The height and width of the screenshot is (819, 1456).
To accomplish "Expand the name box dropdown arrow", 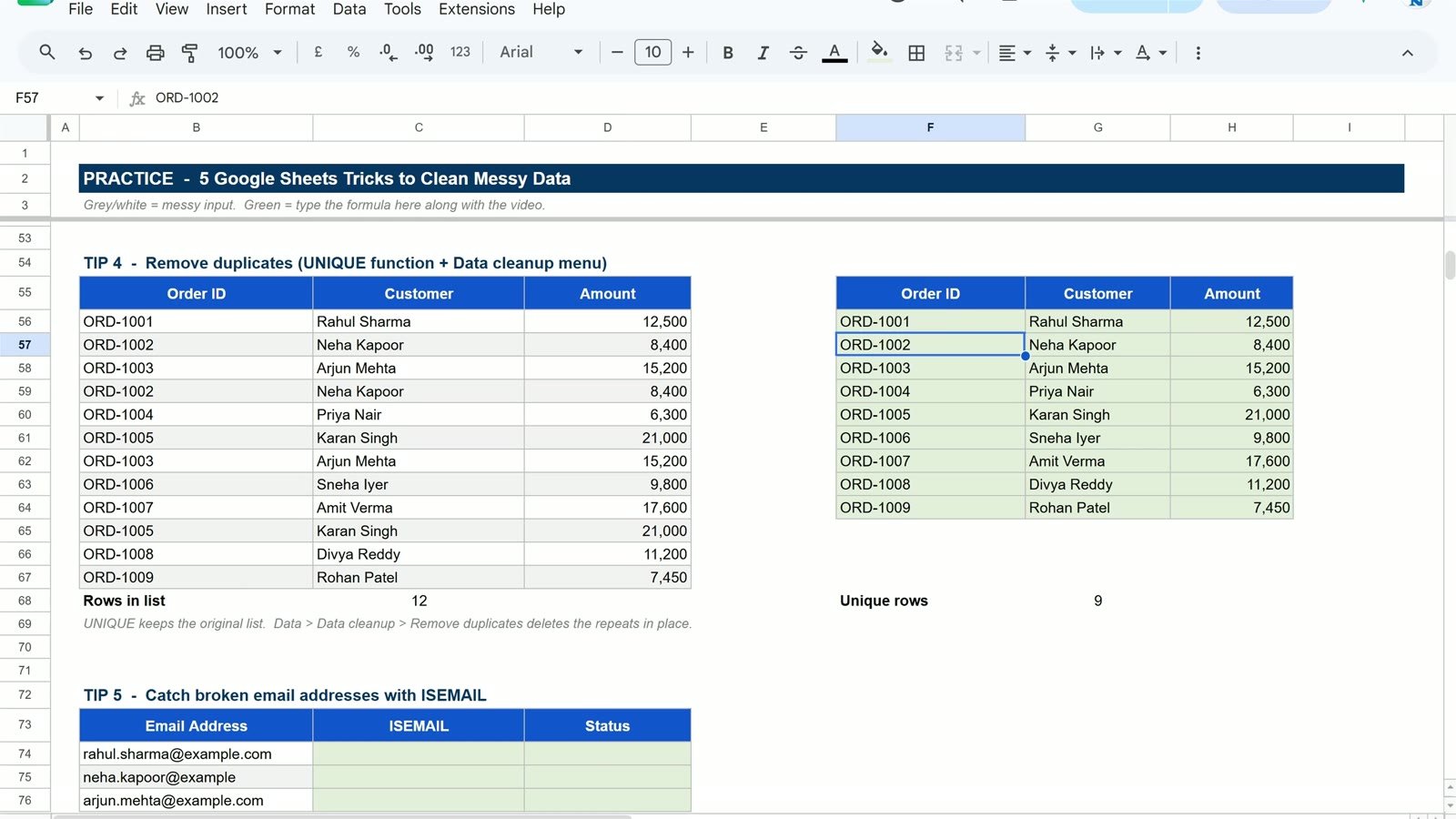I will tap(99, 98).
